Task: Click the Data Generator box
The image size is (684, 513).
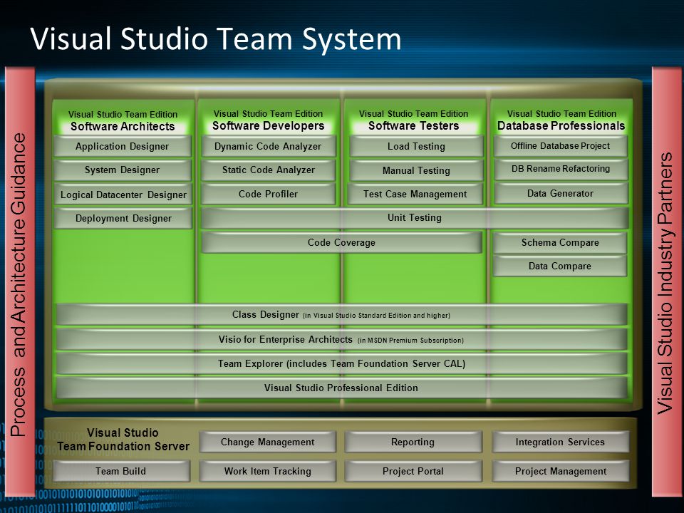Action: pyautogui.click(x=561, y=193)
